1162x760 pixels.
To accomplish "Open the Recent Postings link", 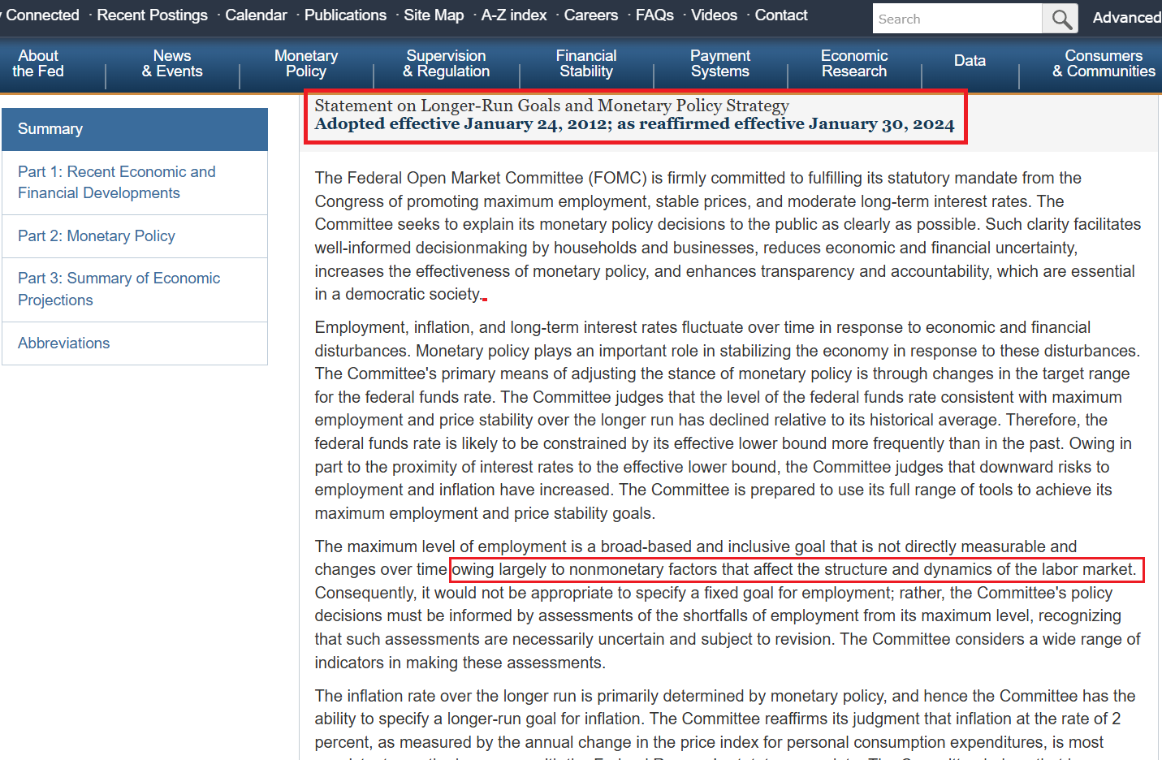I will click(x=152, y=15).
